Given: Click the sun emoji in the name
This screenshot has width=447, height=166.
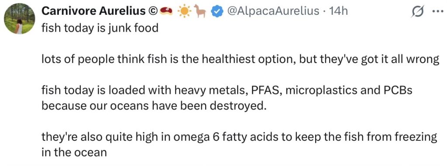Looking at the screenshot, I should point(184,11).
